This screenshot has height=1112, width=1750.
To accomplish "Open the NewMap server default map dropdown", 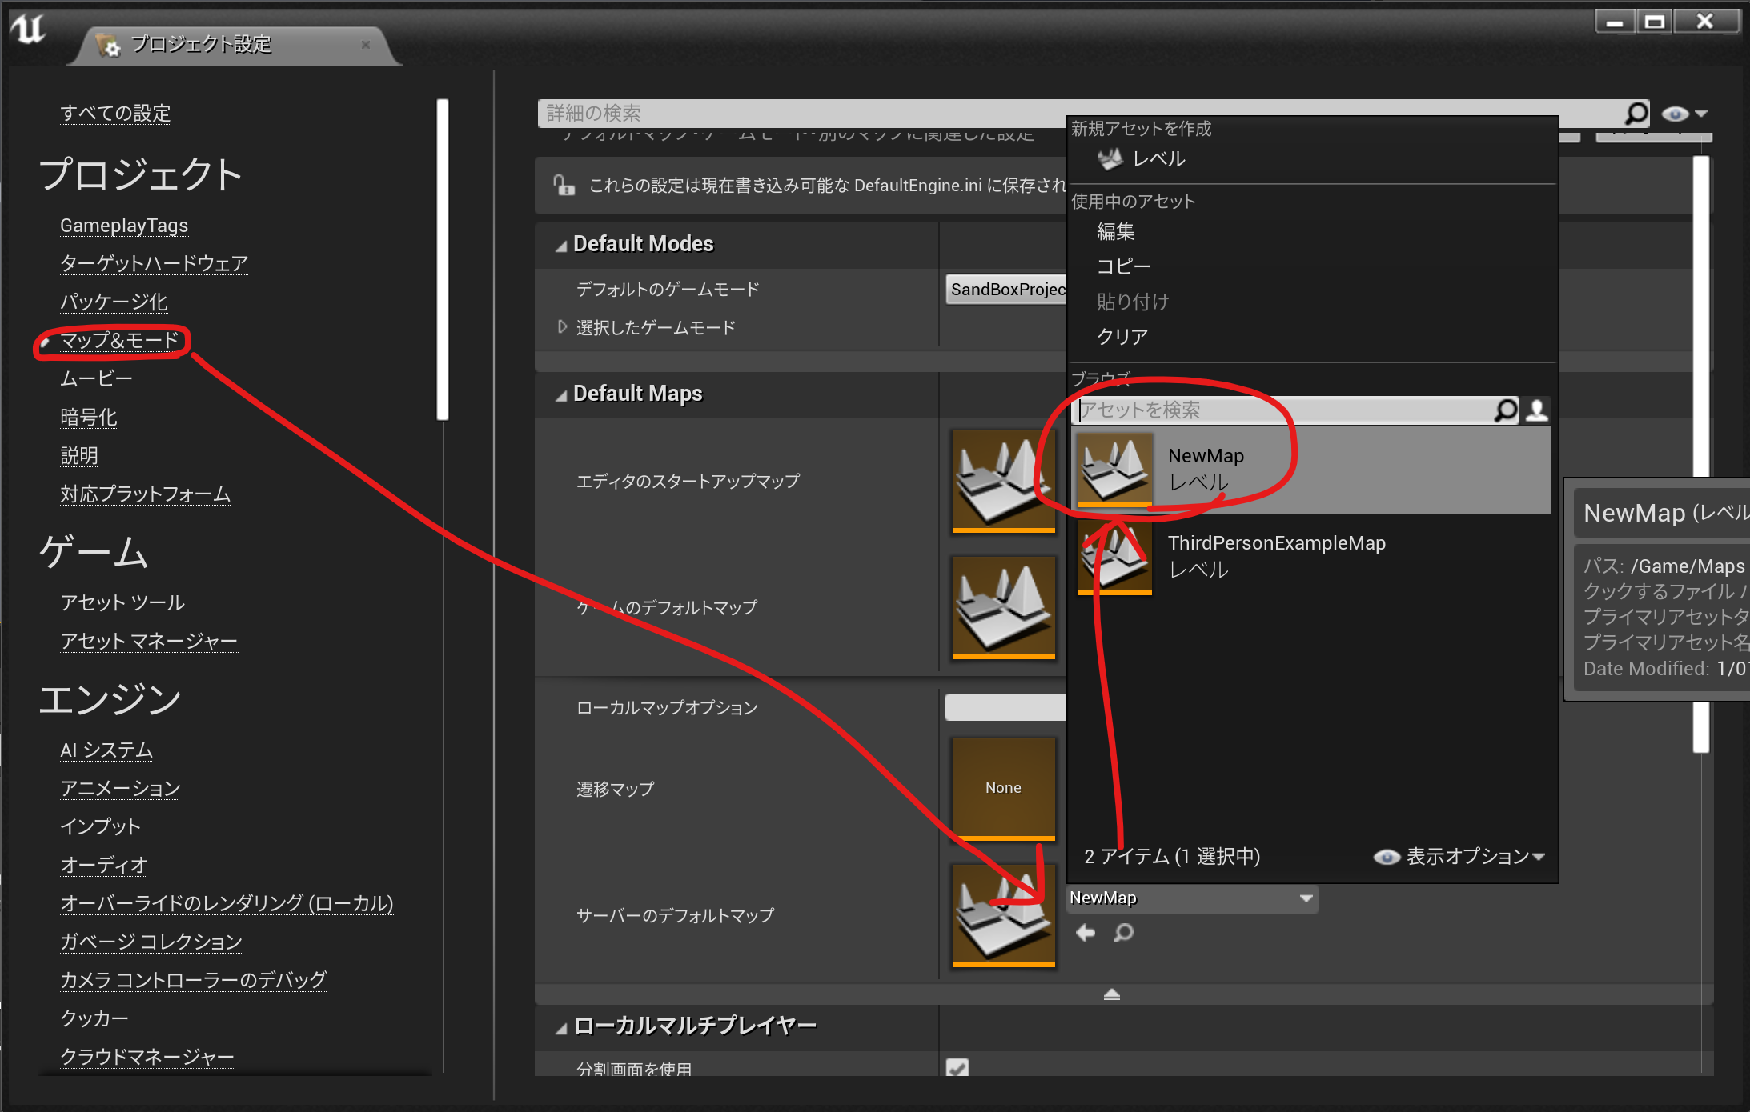I will tap(1192, 898).
